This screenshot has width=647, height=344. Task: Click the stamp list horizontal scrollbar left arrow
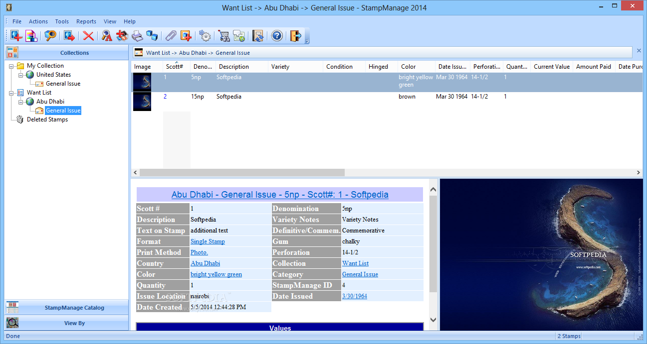136,172
